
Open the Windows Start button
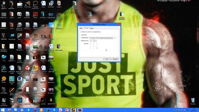coord(3,110)
